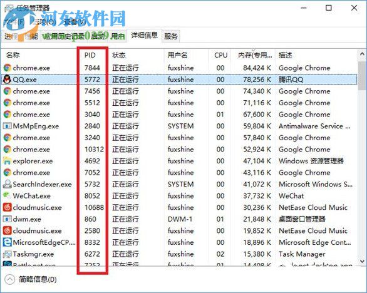Click the vertical scrollbar thumb

point(362,76)
